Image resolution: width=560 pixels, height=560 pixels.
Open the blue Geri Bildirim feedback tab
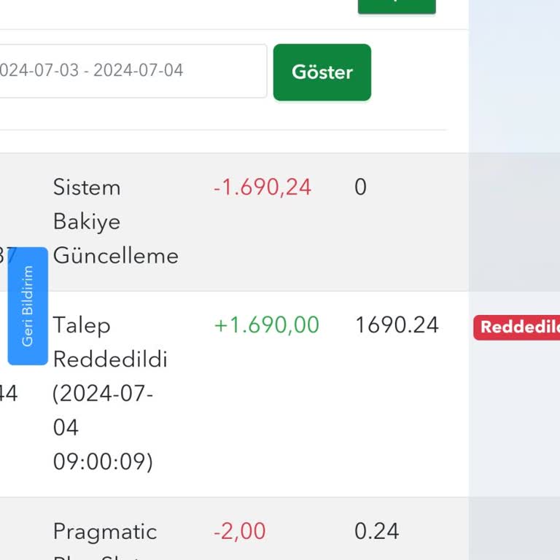coord(28,306)
